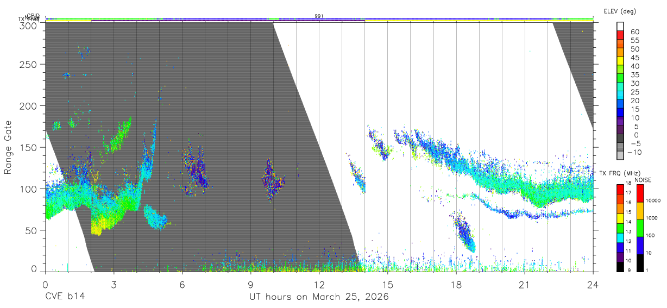The image size is (667, 308).
Task: Pick the cyan segment of TX FRQ bar
Action: pos(620,237)
